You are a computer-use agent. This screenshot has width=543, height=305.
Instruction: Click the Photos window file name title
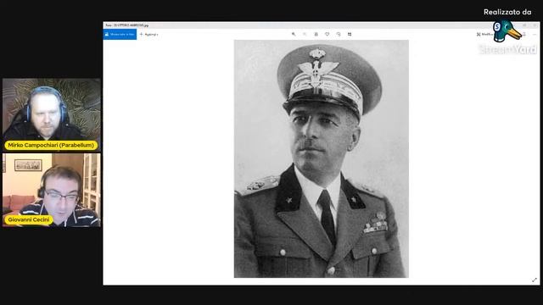(x=127, y=25)
